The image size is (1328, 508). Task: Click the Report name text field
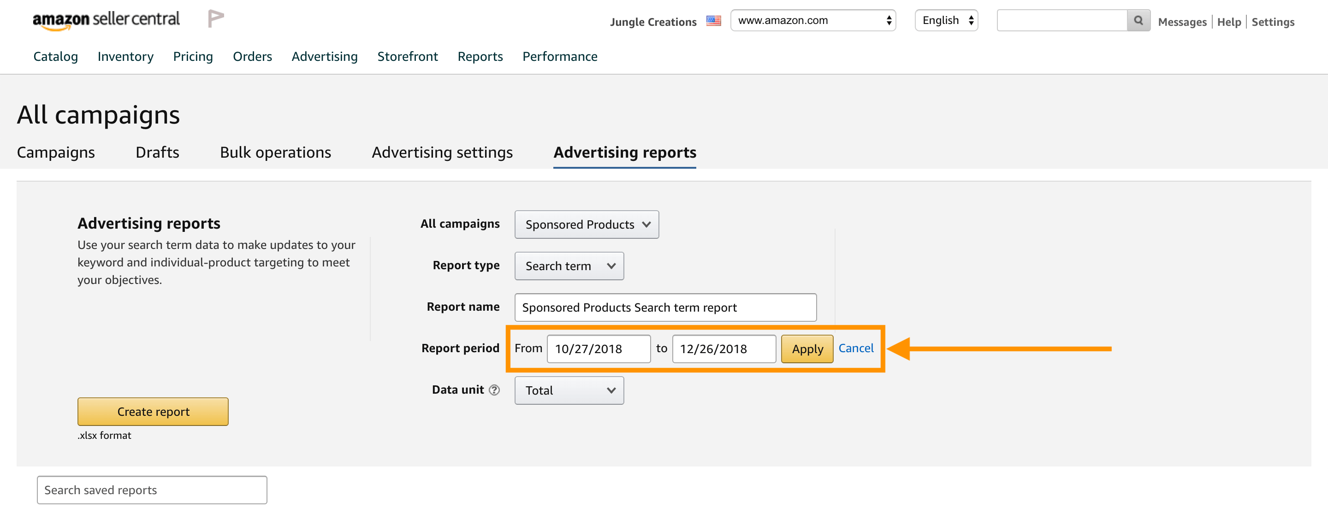665,307
